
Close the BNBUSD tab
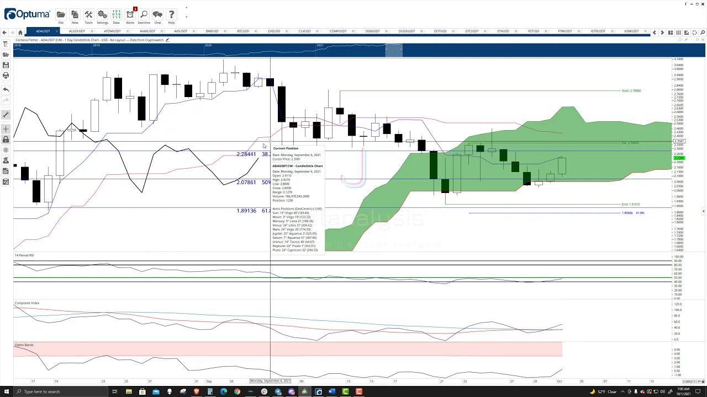click(226, 31)
